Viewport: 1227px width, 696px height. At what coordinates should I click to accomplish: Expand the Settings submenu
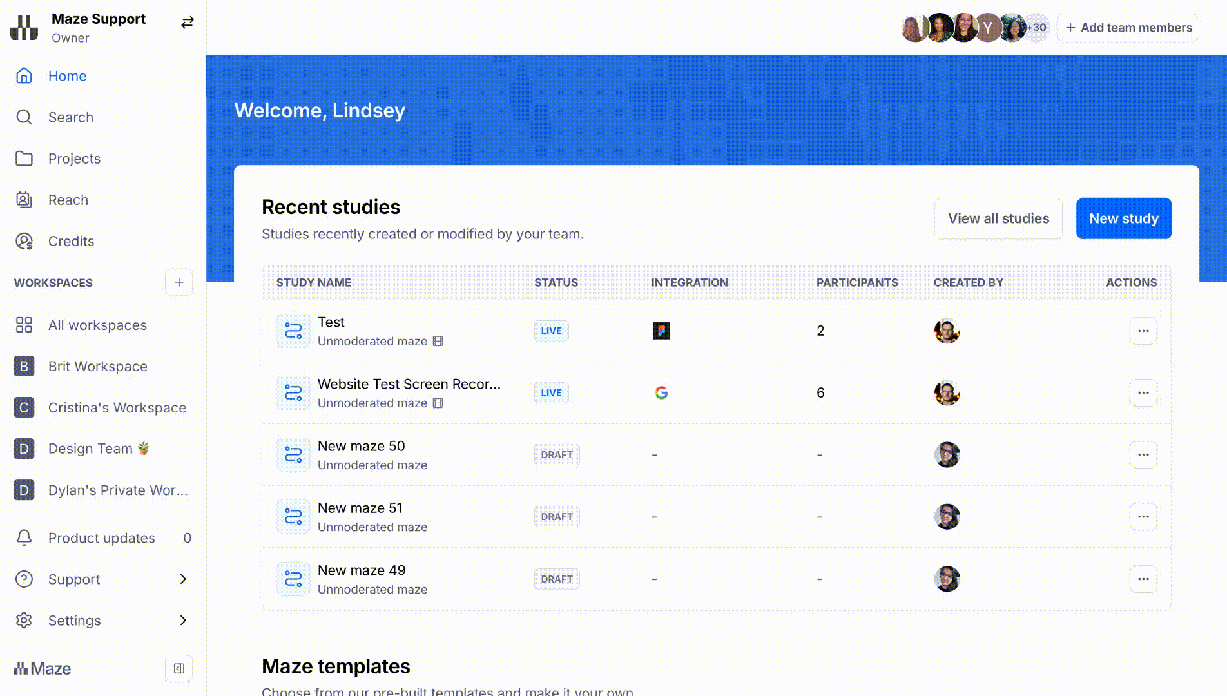(183, 620)
